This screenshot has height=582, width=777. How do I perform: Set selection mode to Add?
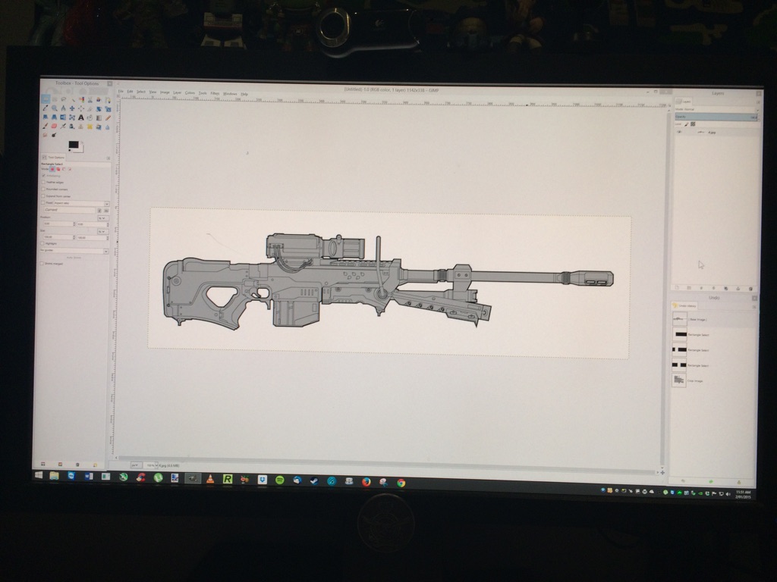point(58,169)
